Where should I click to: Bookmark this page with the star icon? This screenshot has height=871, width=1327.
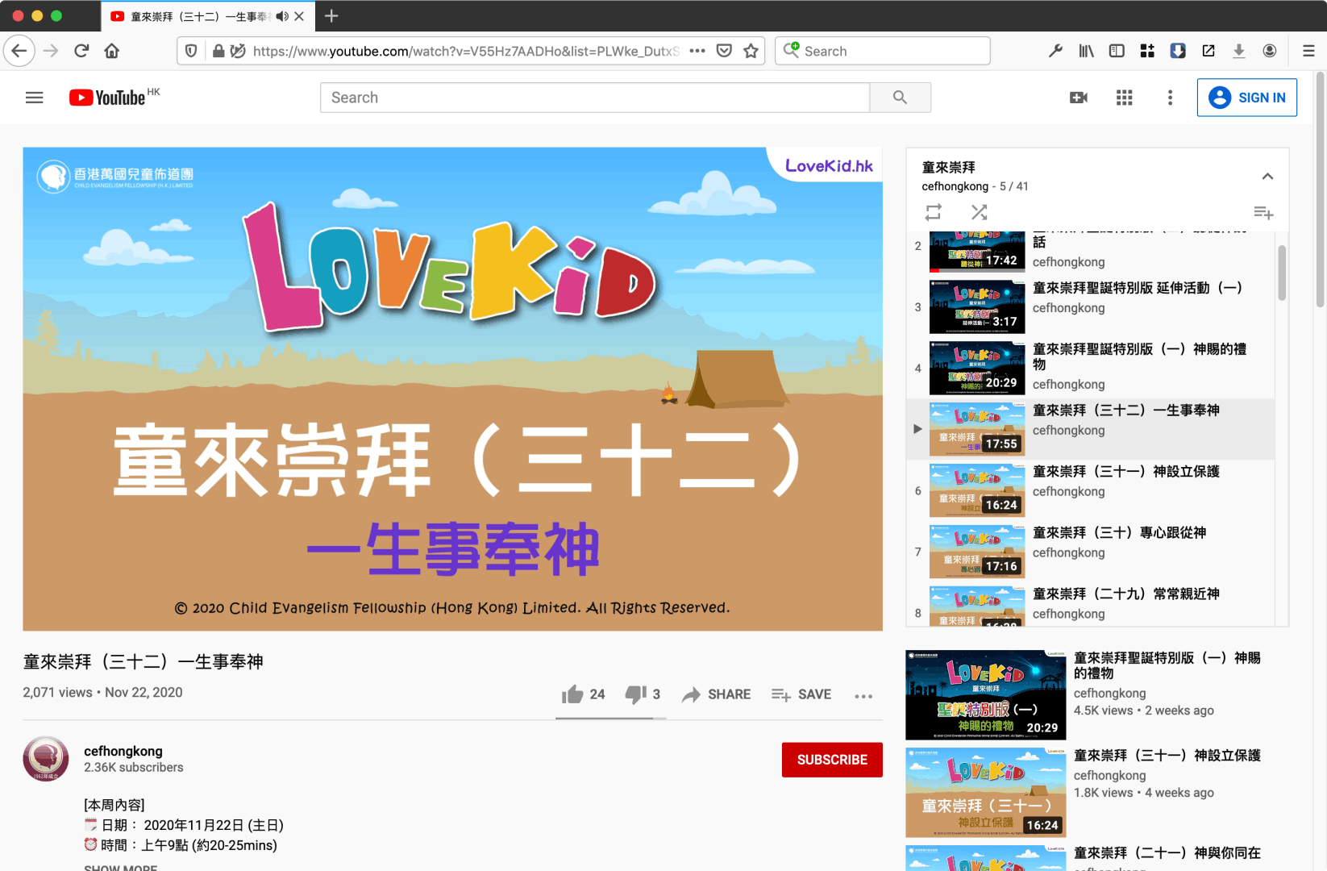point(751,51)
